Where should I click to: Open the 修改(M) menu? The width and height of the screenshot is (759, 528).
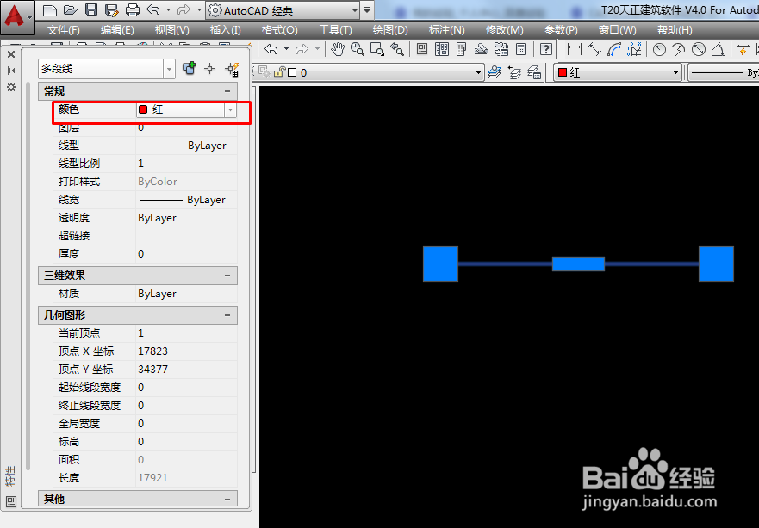point(504,30)
